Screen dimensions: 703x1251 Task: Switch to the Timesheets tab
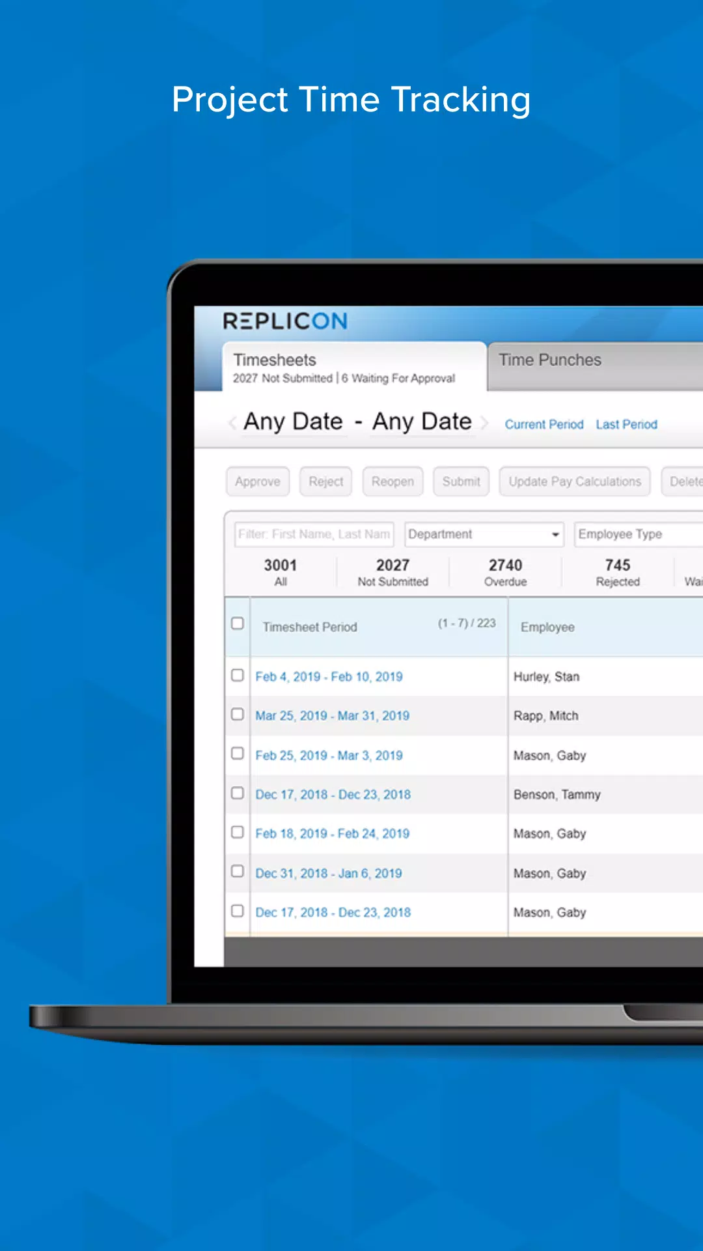coord(355,367)
